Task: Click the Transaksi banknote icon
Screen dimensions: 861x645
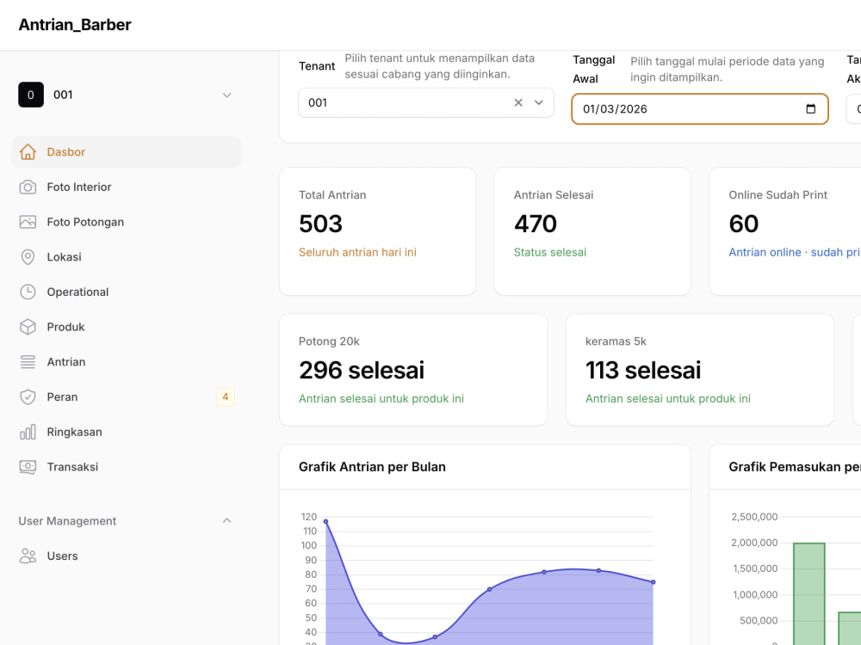Action: pyautogui.click(x=28, y=467)
